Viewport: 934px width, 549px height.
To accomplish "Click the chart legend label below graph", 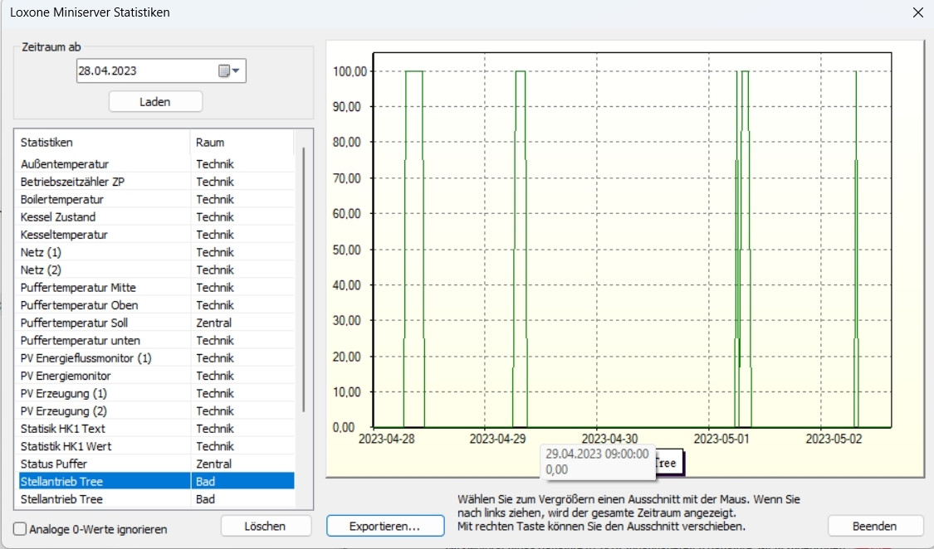I will tap(668, 464).
